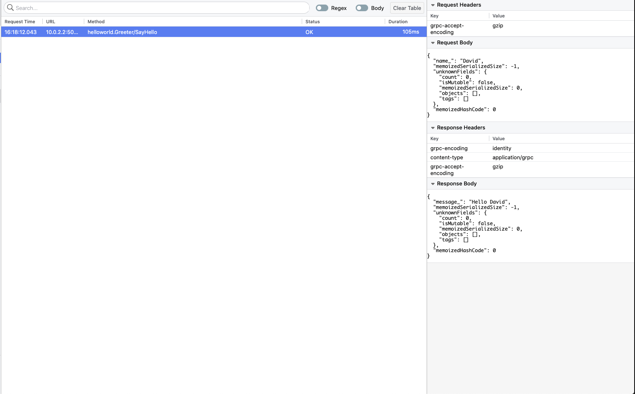Click the "name_": "David" line in Request Body
Image resolution: width=635 pixels, height=394 pixels.
[x=458, y=61]
